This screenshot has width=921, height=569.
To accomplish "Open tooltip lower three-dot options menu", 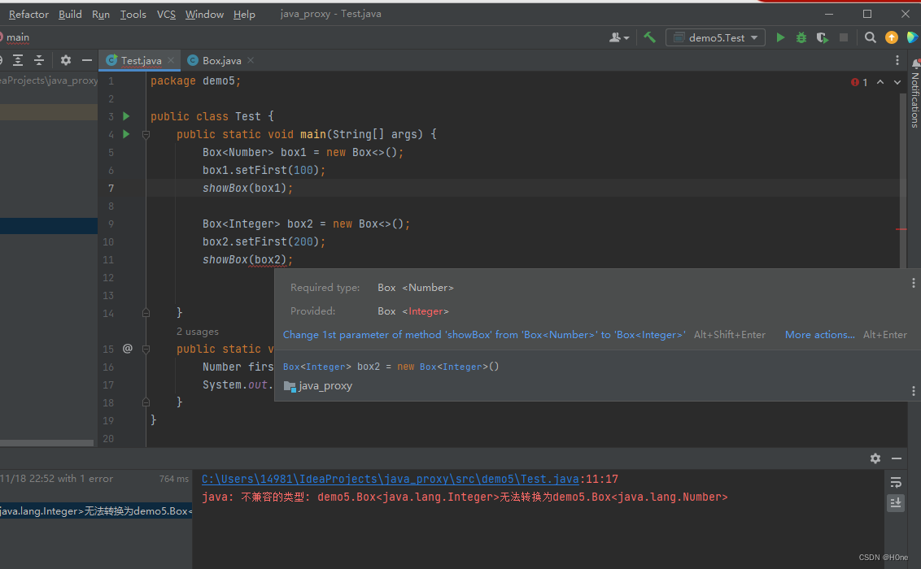I will tap(914, 391).
